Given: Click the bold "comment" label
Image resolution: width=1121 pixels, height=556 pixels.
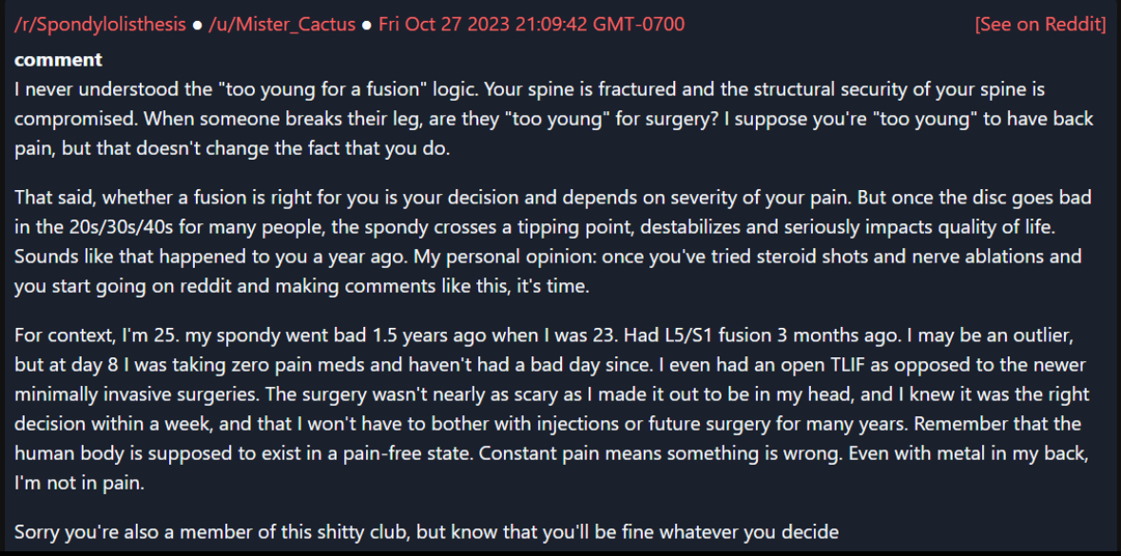Looking at the screenshot, I should tap(58, 60).
